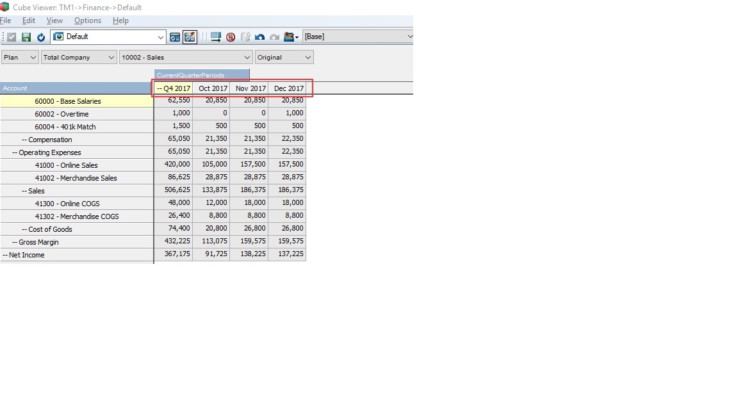Toggle the automatic recalculate mode button

(x=190, y=37)
